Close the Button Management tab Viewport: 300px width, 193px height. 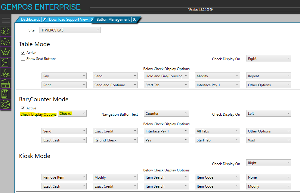tap(134, 19)
